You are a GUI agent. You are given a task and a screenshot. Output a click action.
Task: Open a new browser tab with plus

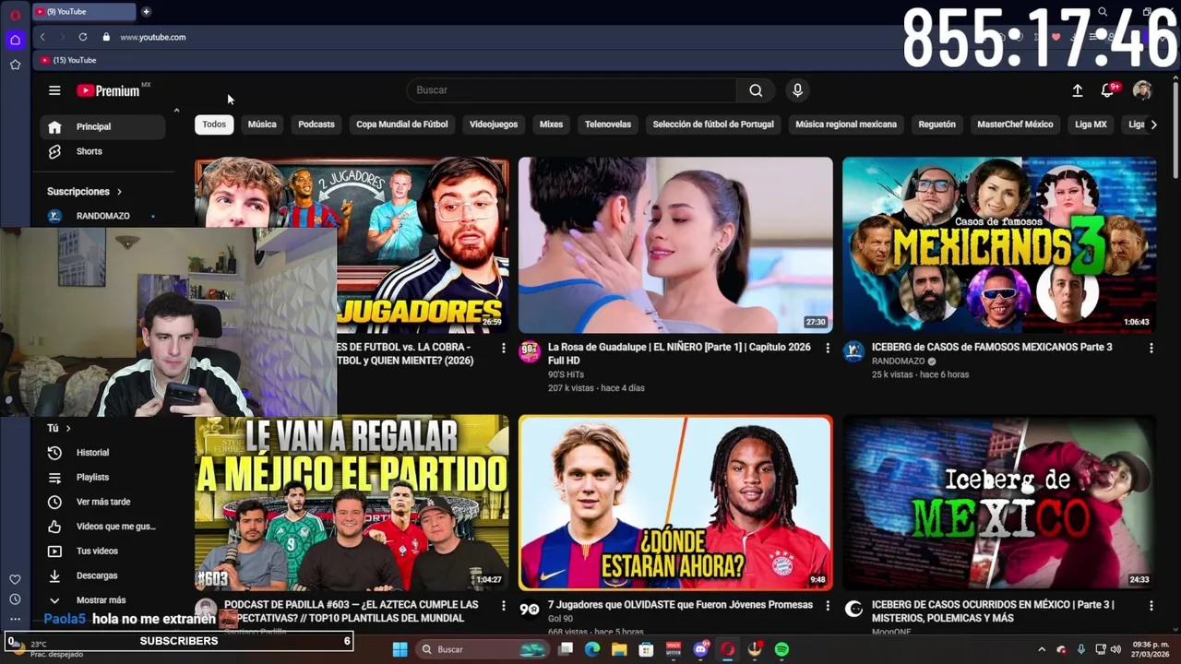(146, 12)
